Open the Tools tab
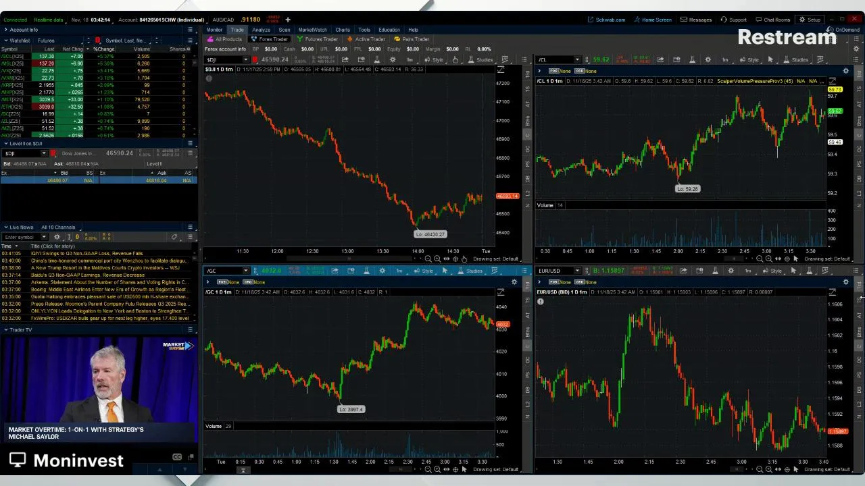865x486 pixels. [364, 30]
